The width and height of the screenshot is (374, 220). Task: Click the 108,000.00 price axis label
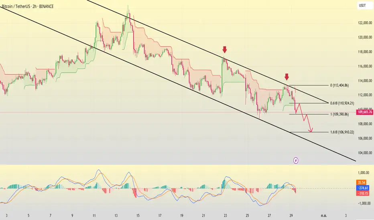[365, 124]
